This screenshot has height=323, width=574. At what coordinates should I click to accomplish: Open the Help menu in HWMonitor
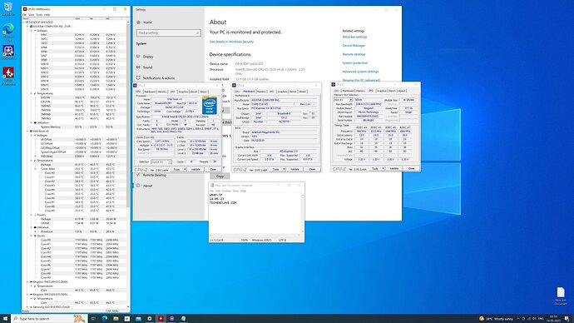click(x=47, y=15)
